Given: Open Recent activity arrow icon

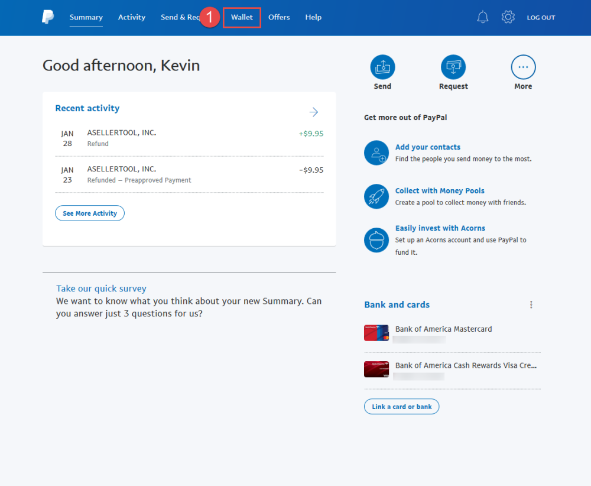Looking at the screenshot, I should 314,112.
